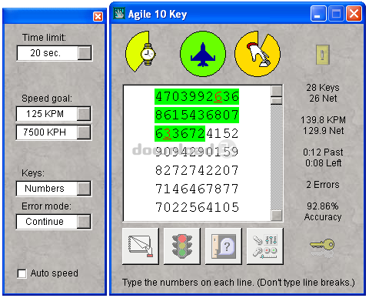Click the scroll up arrow of number list

(x=277, y=91)
